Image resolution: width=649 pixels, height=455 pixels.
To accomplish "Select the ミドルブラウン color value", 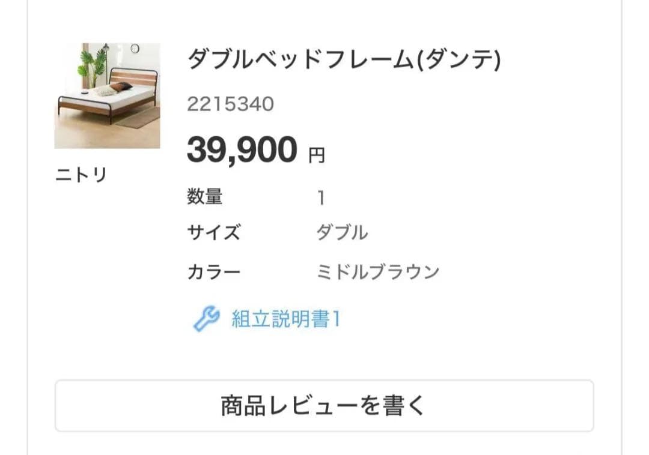I will click(x=378, y=272).
